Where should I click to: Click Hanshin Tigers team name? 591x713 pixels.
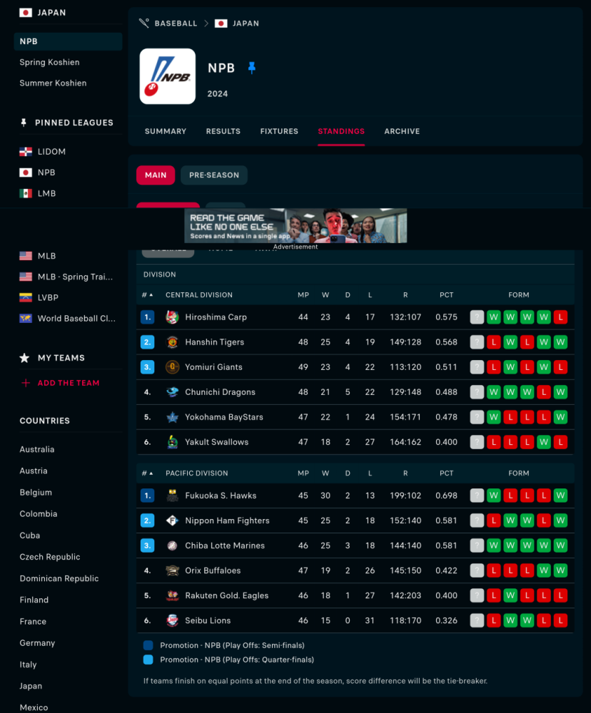pyautogui.click(x=214, y=342)
